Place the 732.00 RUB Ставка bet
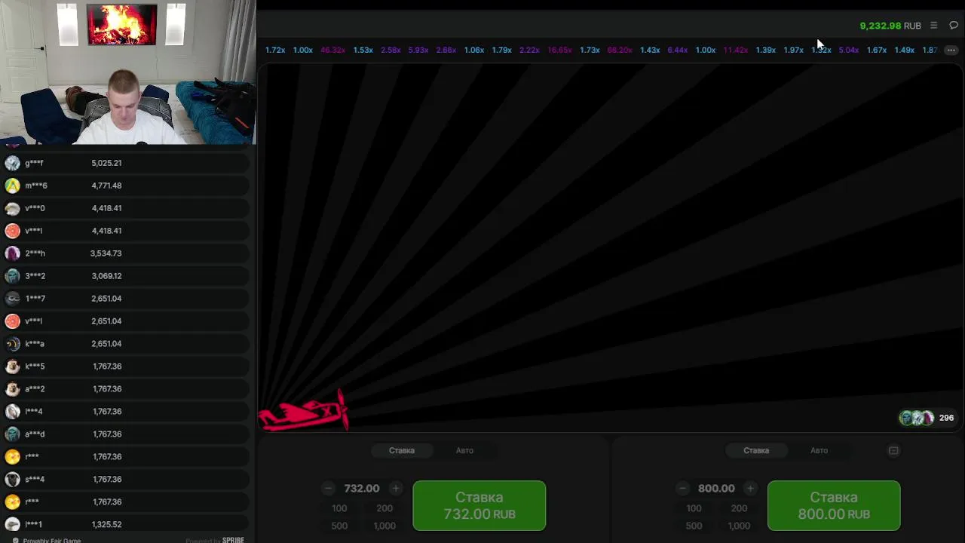This screenshot has width=965, height=543. (x=479, y=506)
